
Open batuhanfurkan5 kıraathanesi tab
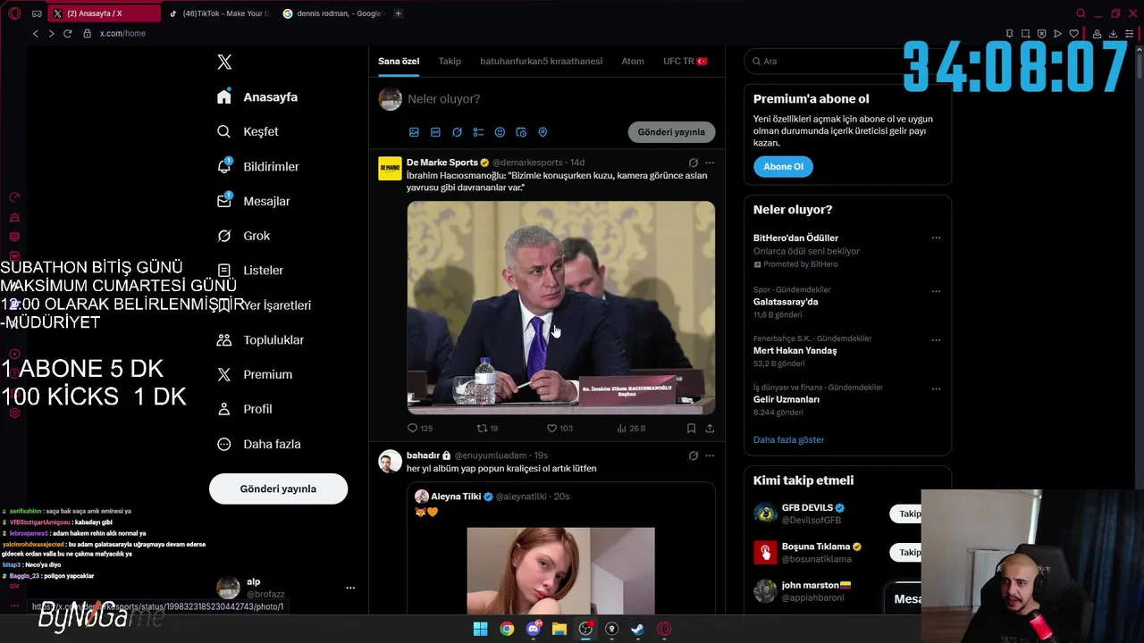coord(541,61)
